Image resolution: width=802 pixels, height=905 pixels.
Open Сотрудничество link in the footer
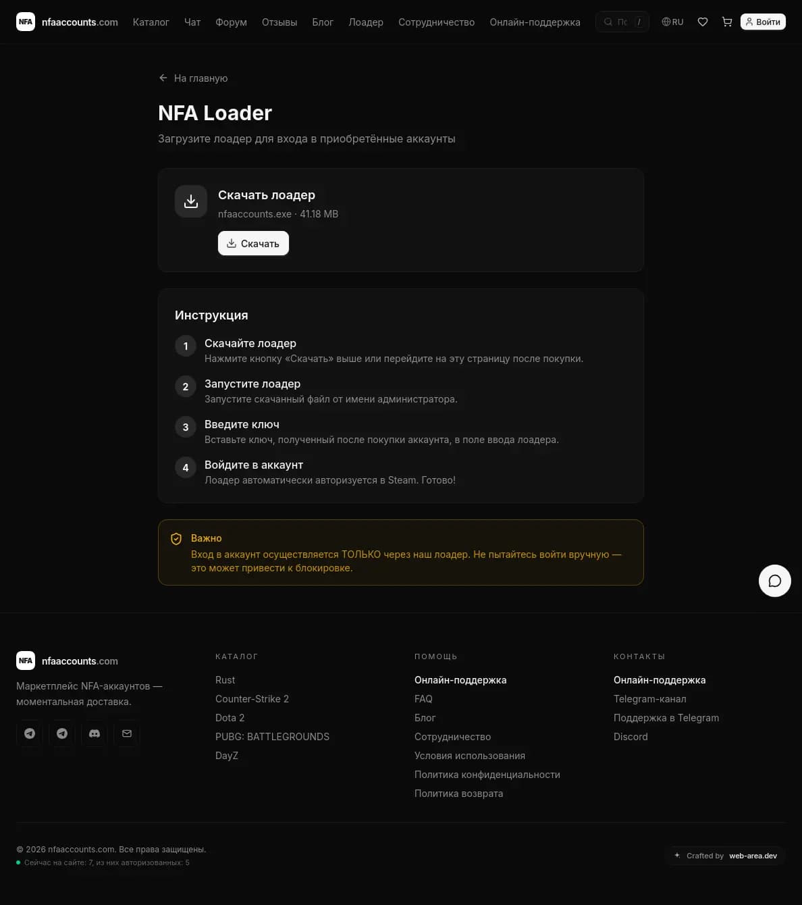click(x=452, y=737)
